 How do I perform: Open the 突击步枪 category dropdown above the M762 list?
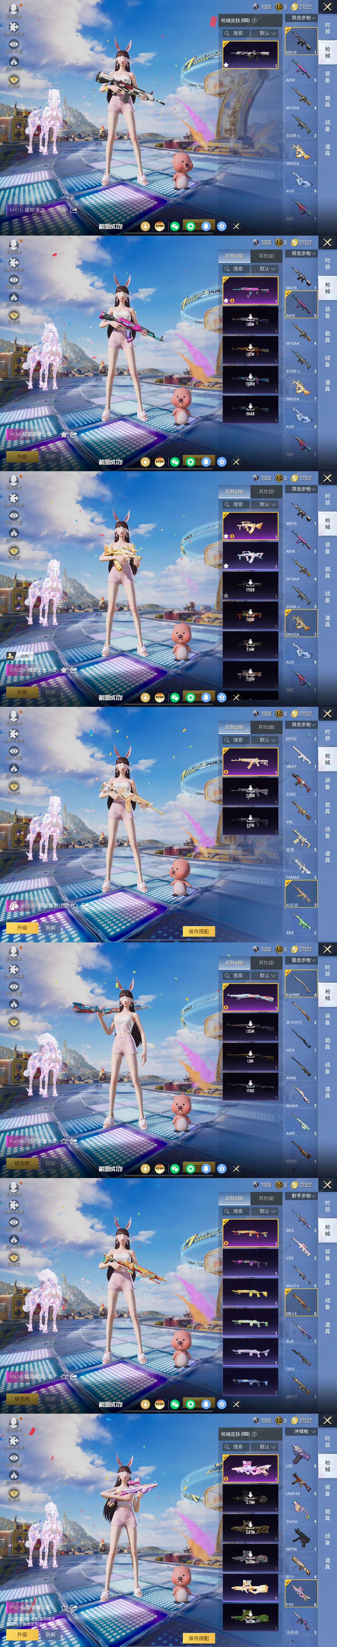[x=301, y=725]
